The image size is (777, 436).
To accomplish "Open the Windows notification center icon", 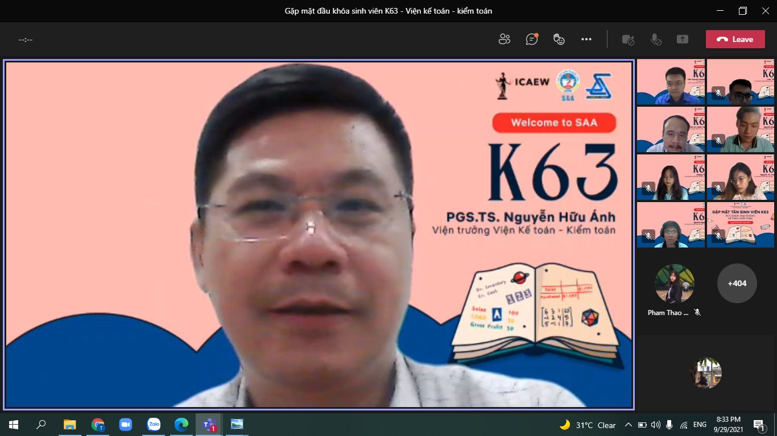I will tap(759, 425).
